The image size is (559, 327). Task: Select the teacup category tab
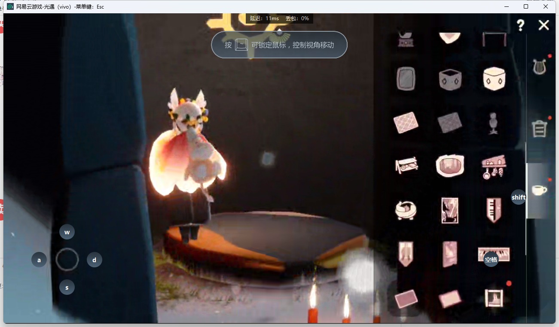(539, 190)
